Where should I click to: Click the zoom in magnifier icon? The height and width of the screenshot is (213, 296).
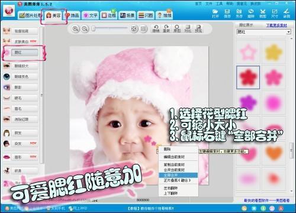click(75, 29)
